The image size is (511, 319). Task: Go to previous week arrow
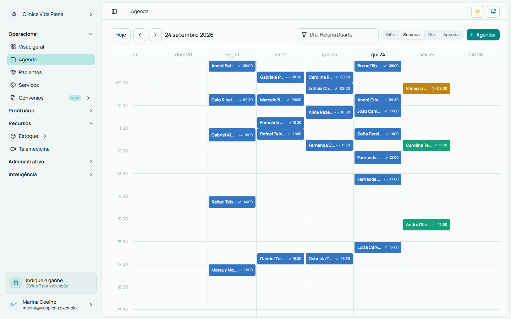(x=140, y=35)
